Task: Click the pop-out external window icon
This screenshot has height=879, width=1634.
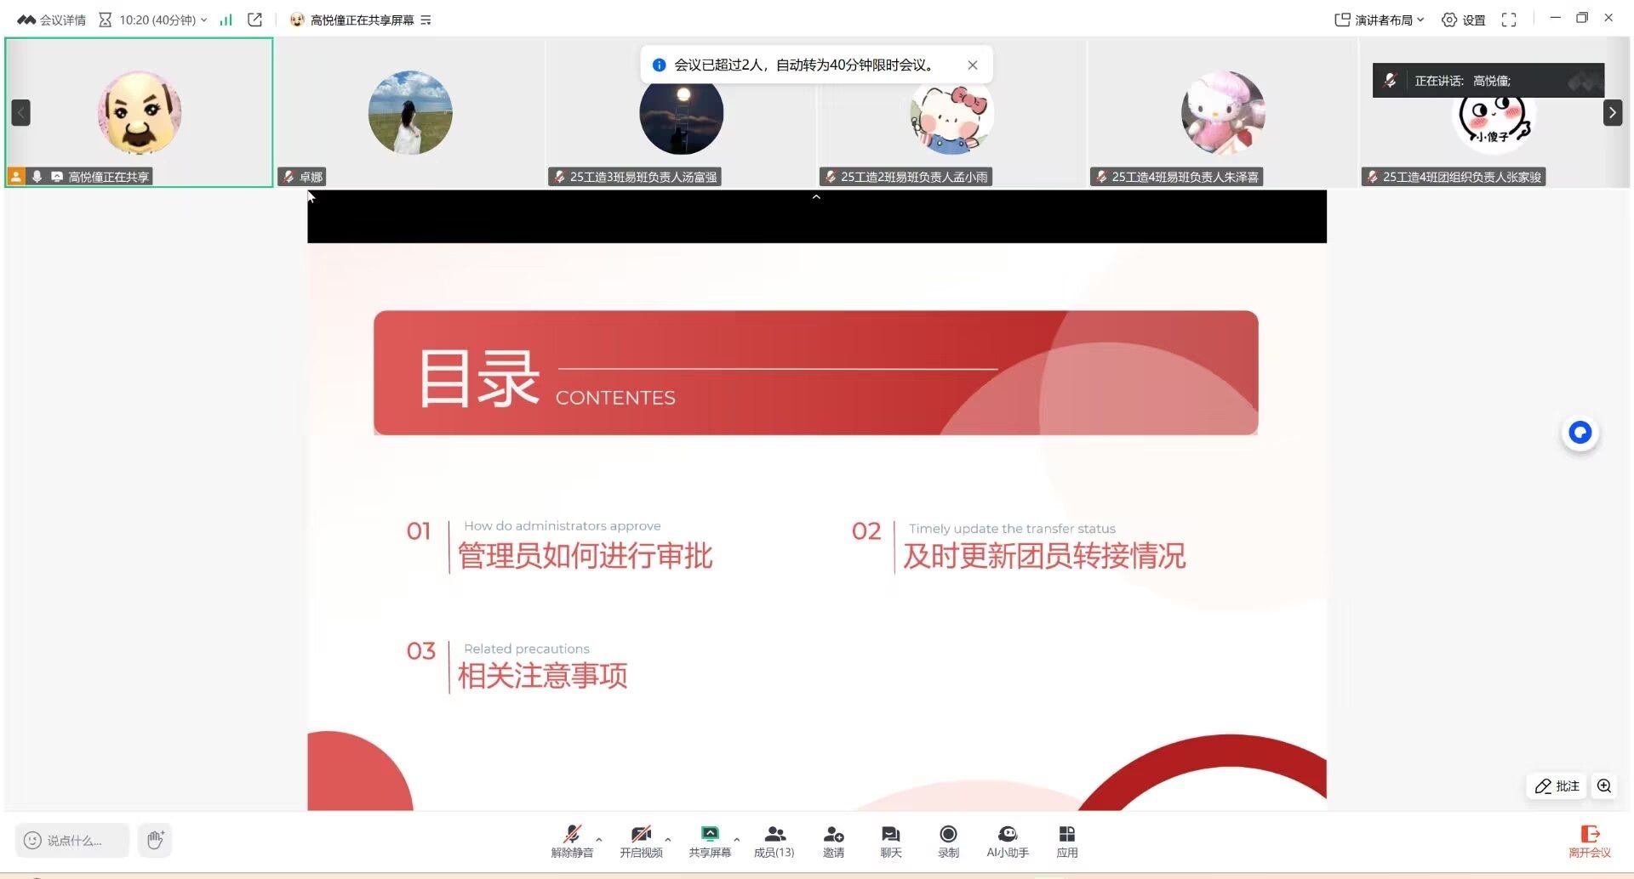Action: [x=254, y=20]
